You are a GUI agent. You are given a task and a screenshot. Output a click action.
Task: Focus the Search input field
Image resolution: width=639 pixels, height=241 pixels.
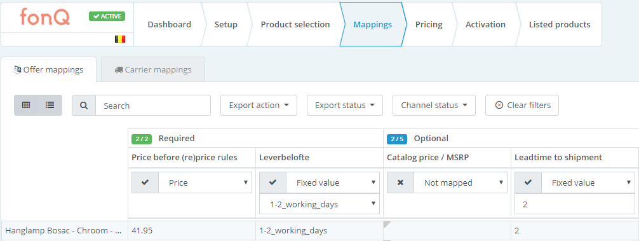click(153, 106)
